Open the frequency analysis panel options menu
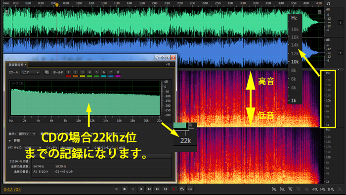The width and height of the screenshot is (346, 195). [168, 65]
